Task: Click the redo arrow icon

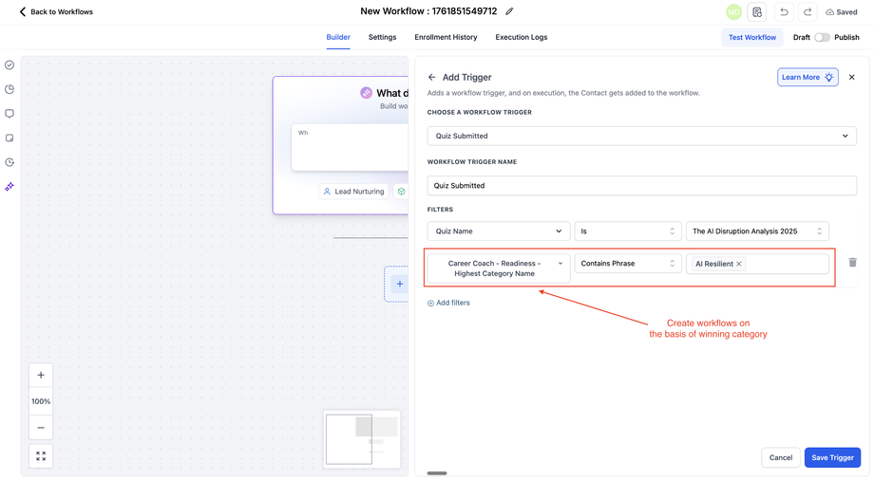Action: coord(807,12)
